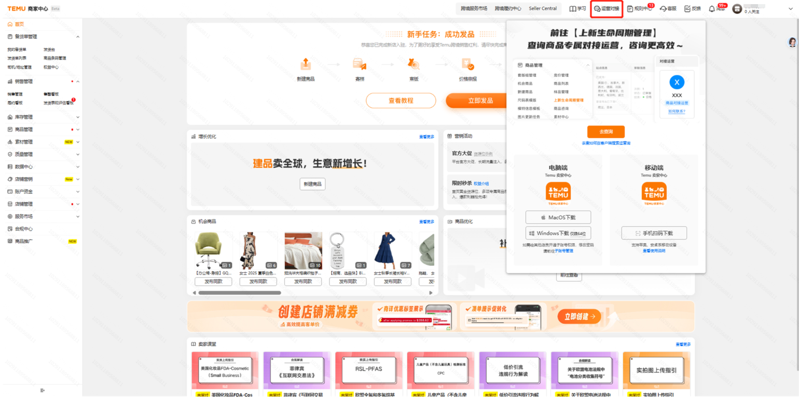Open the 反馈 feedback icon
Viewport: 799px width, 397px height.
coord(687,9)
